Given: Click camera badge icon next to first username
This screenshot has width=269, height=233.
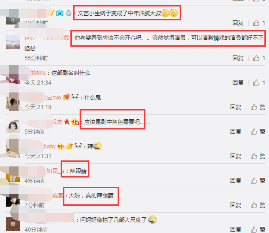Looking at the screenshot, I should [60, 13].
